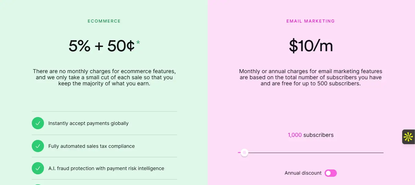Viewport: 415px width, 185px height.
Task: Click the "Instantly accept payments globally" feature text
Action: [88, 123]
